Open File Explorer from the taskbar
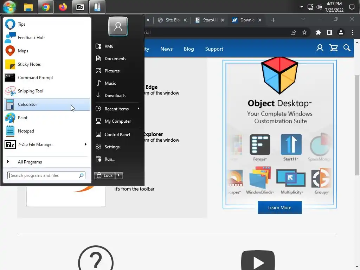360x270 pixels. tap(28, 7)
